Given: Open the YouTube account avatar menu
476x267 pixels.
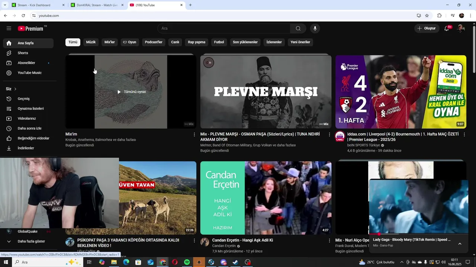Looking at the screenshot, I should tap(461, 29).
